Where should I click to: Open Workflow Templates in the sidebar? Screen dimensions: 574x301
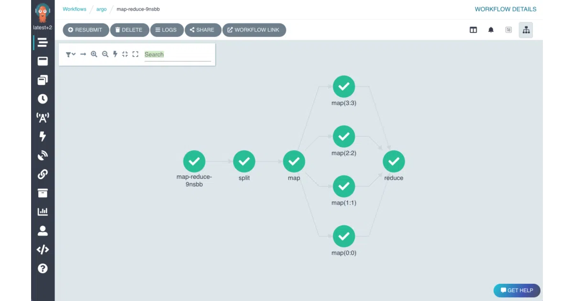pos(43,61)
